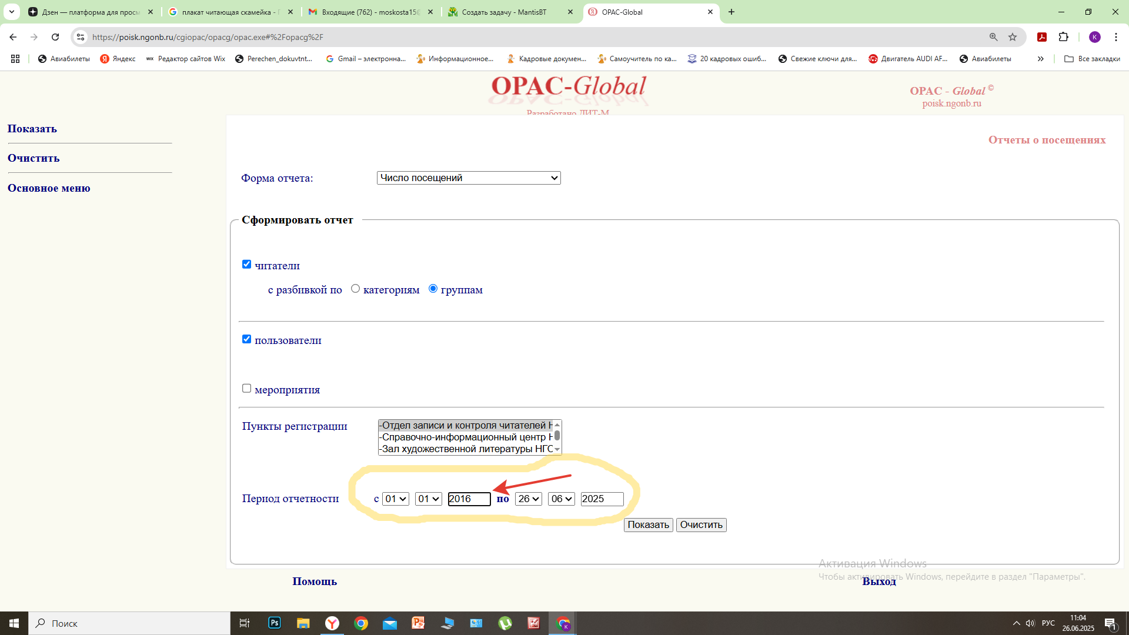Switch to the Gmail Входящие tab
This screenshot has height=635, width=1129.
(x=370, y=12)
